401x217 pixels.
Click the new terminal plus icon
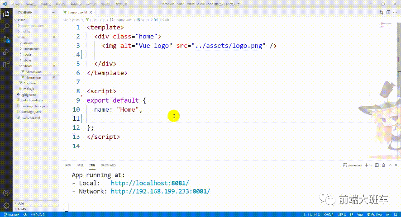[366, 165]
